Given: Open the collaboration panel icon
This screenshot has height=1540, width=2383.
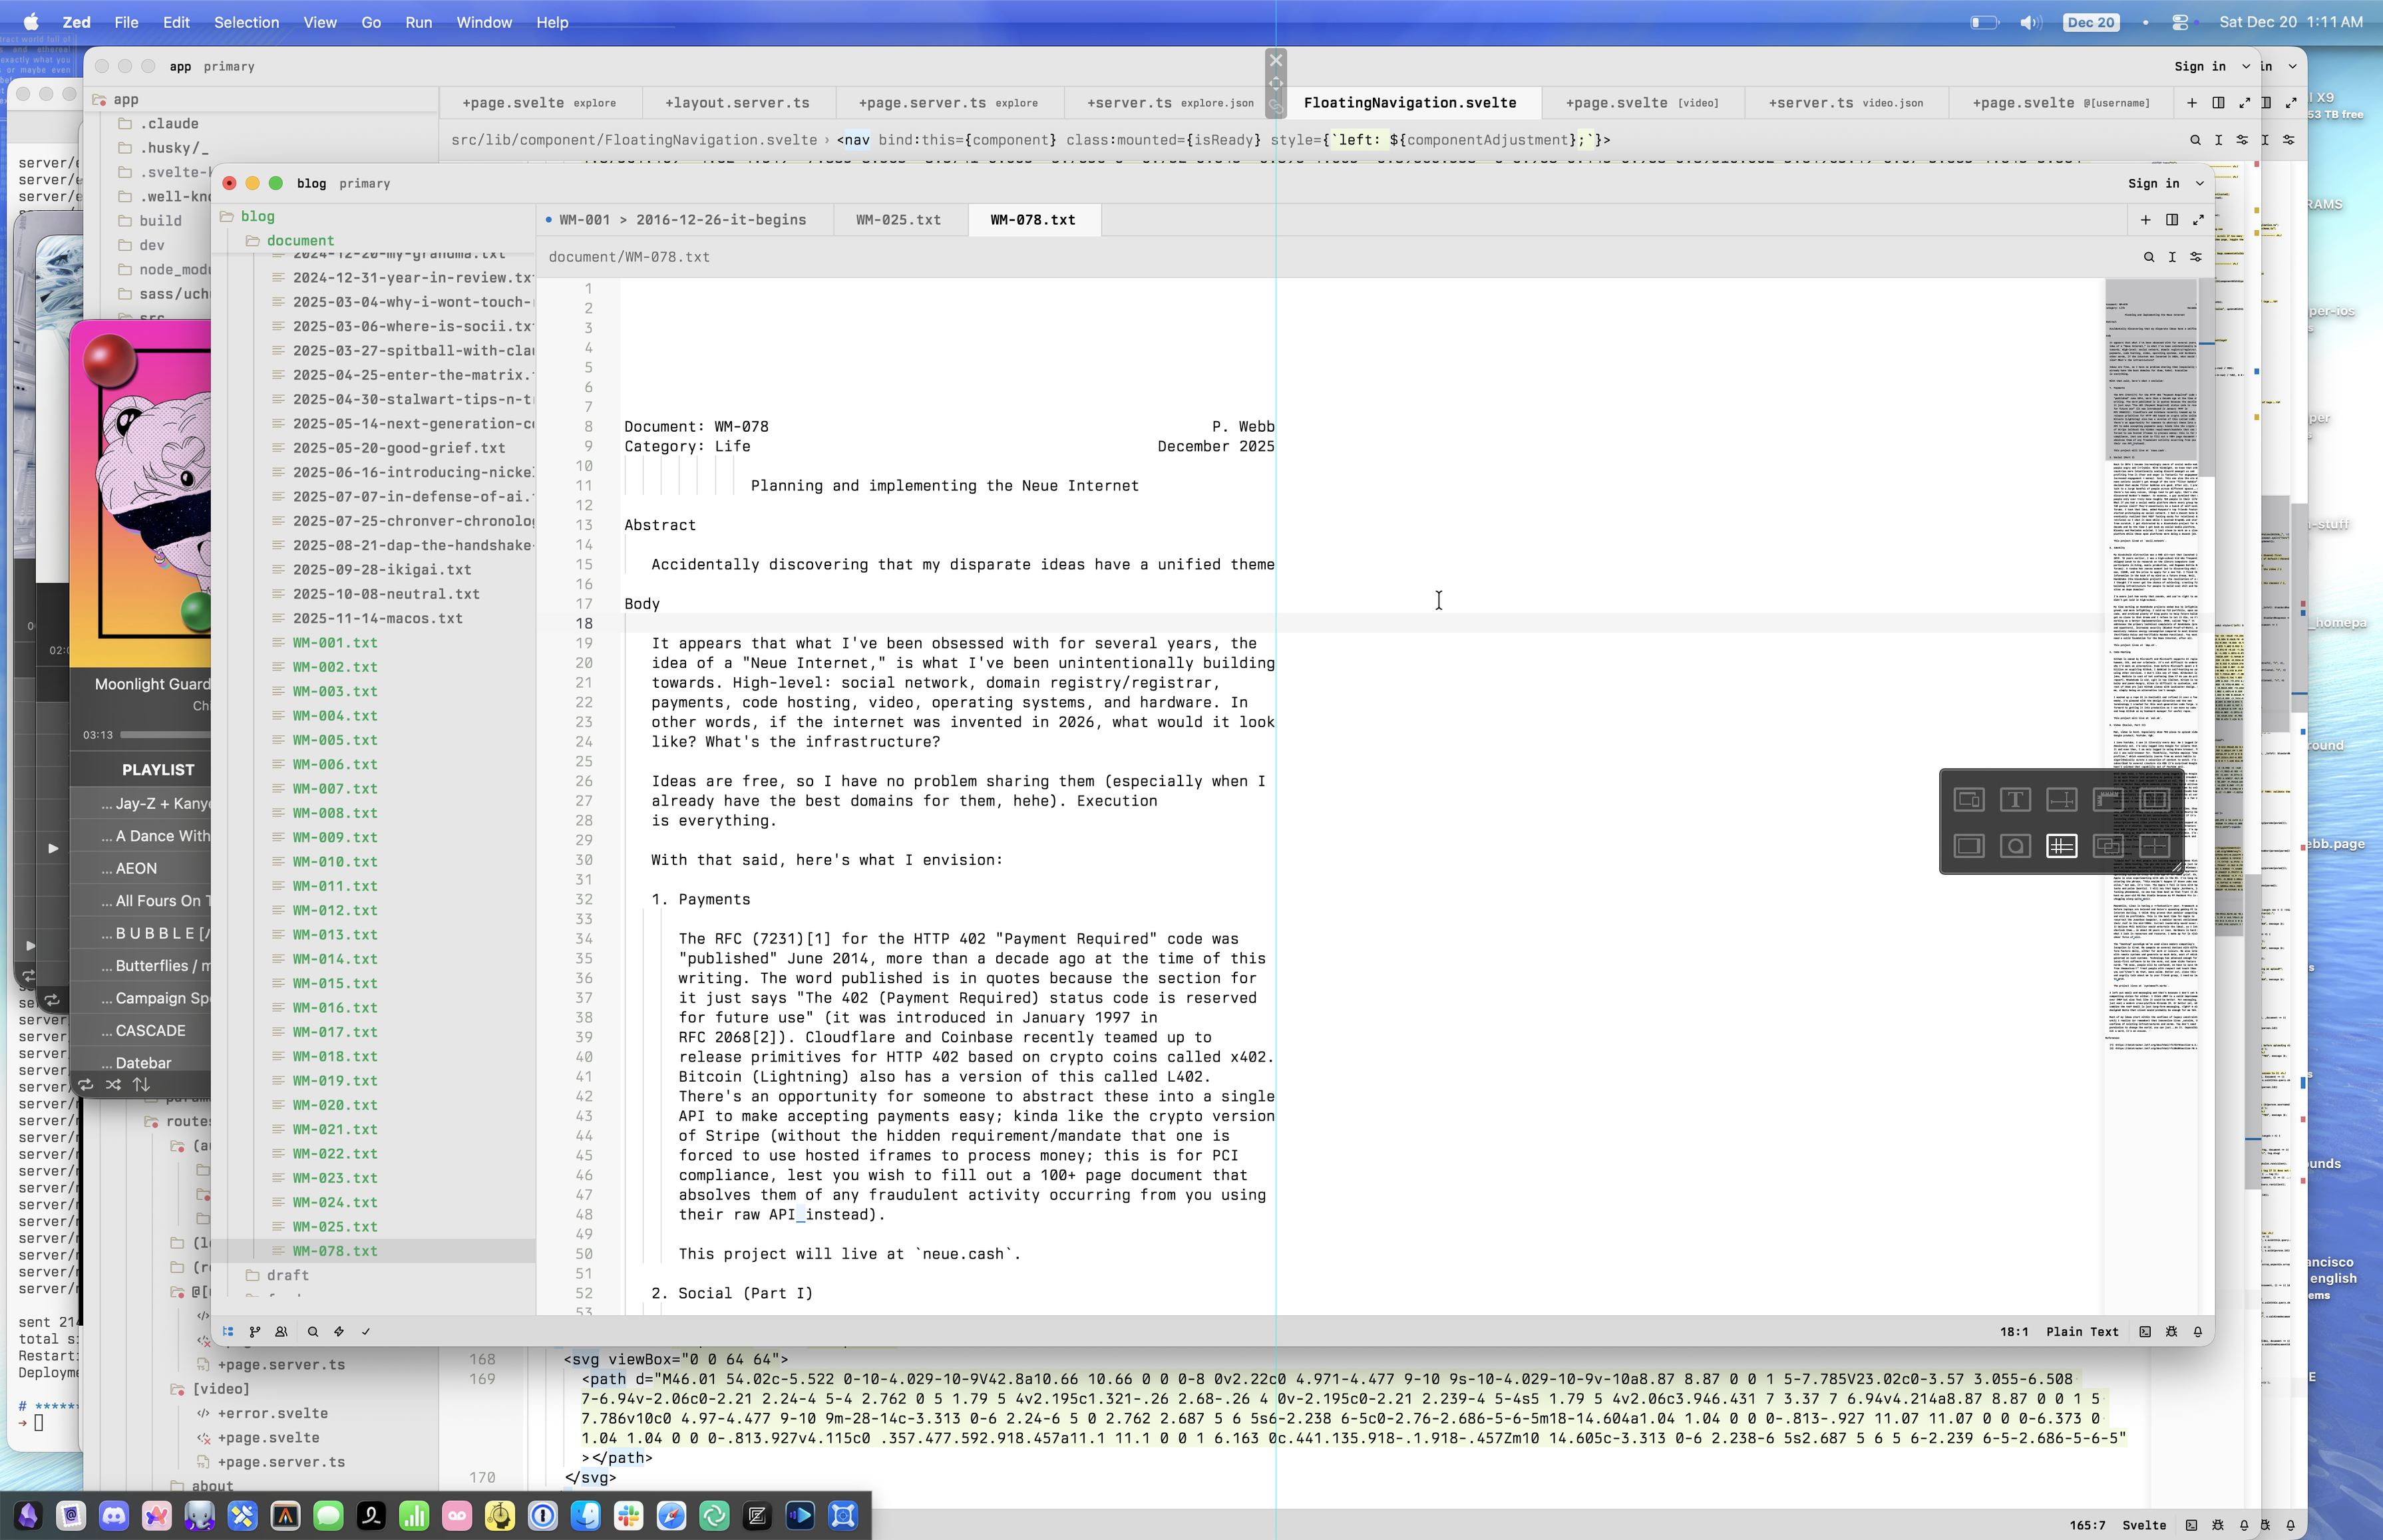Looking at the screenshot, I should (282, 1331).
